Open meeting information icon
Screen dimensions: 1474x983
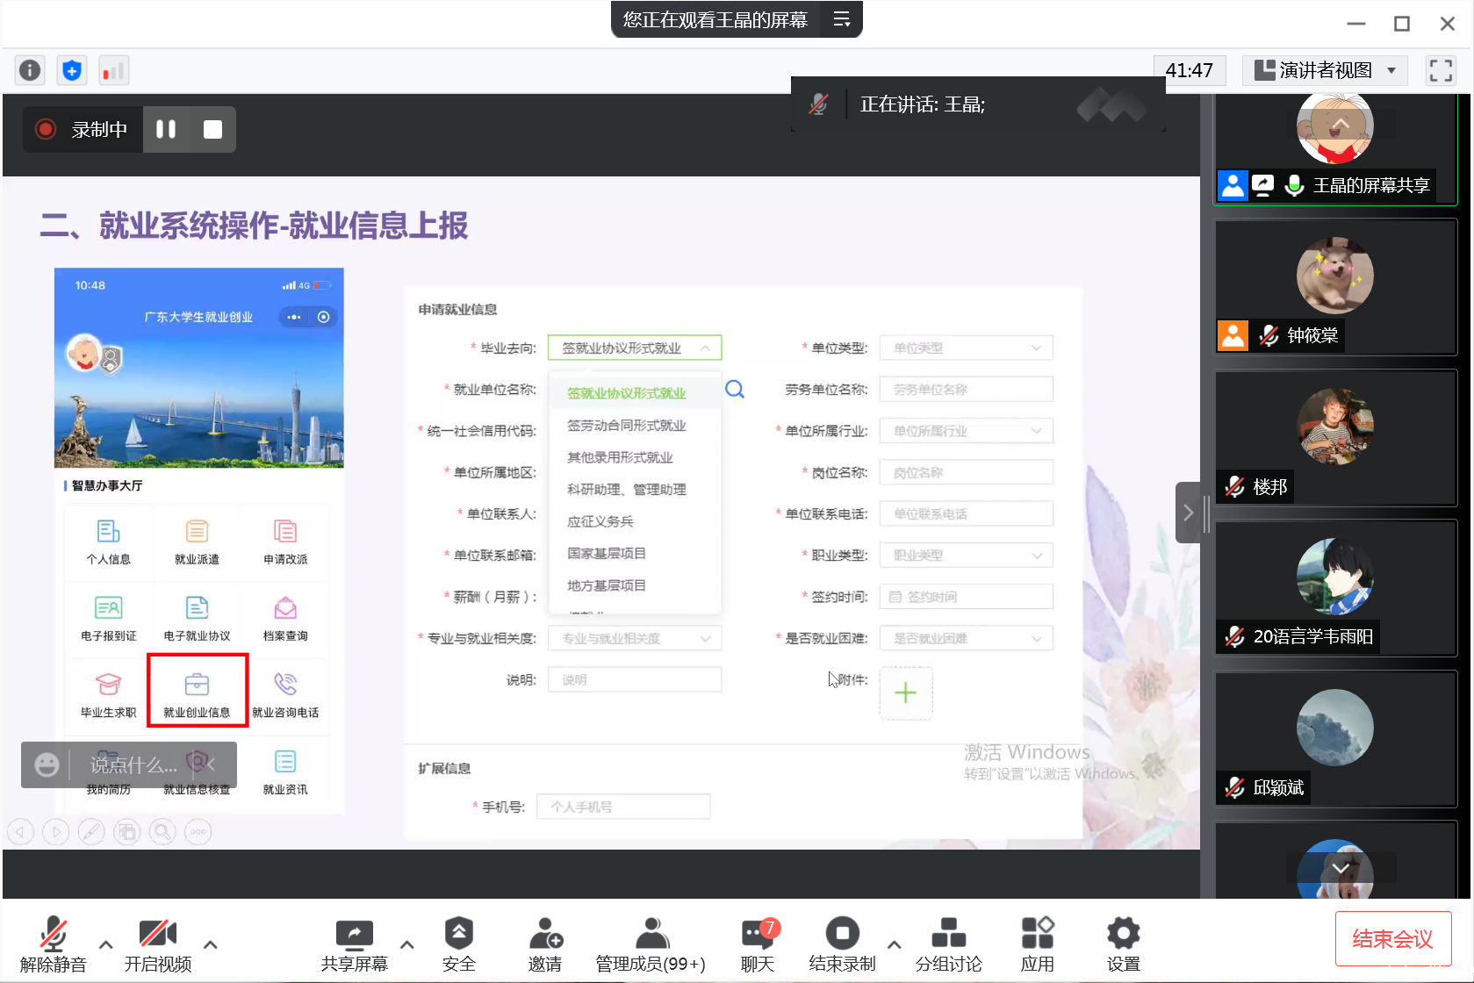point(30,70)
